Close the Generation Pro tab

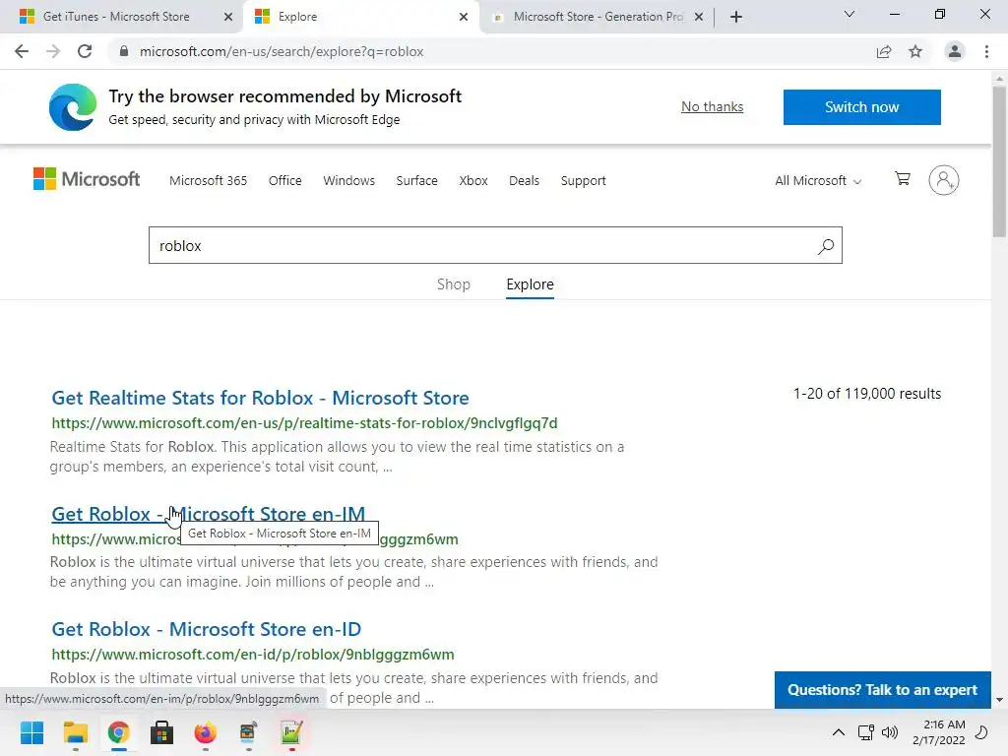point(699,17)
